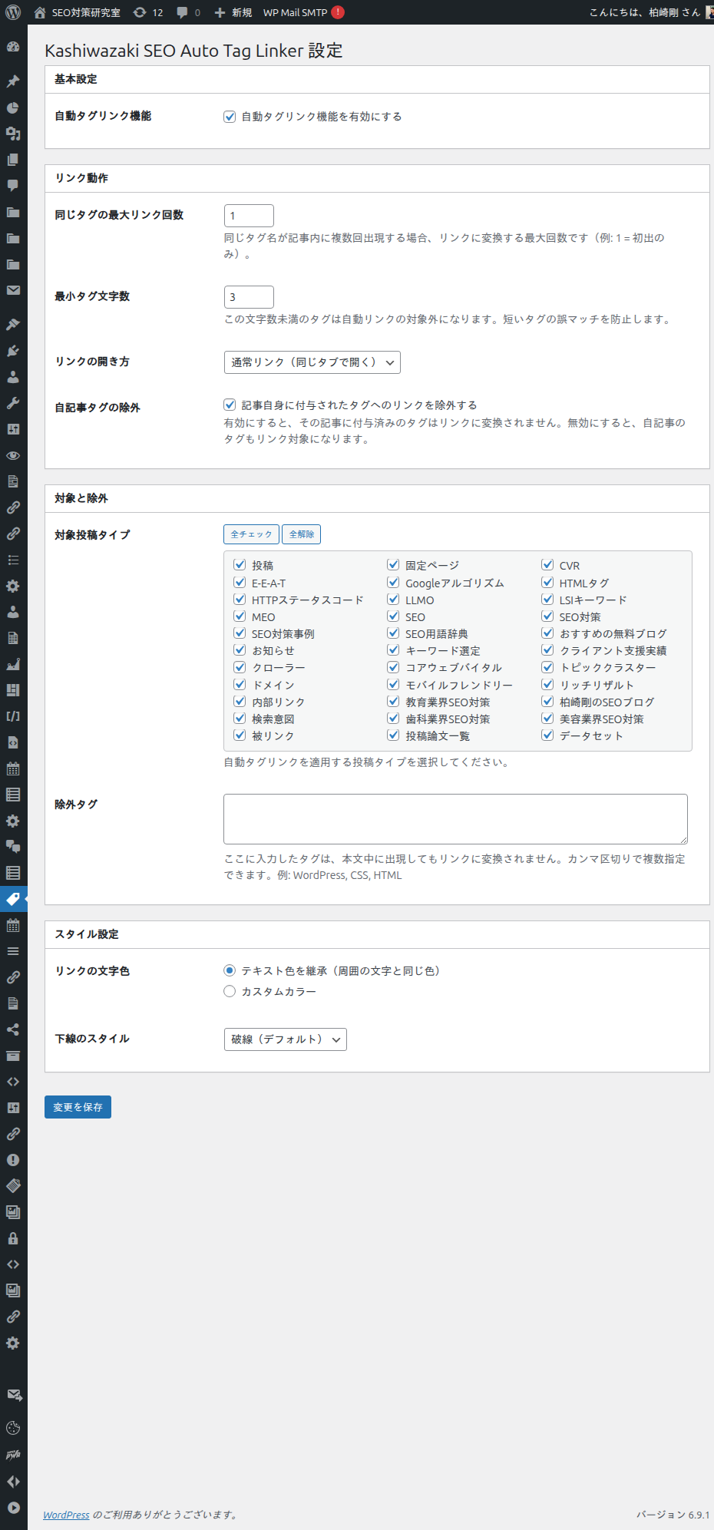Focus the 最小タグ文字数 number field
This screenshot has height=1530, width=714.
[x=249, y=297]
